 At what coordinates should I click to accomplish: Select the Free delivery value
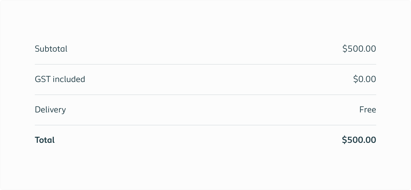click(x=368, y=110)
